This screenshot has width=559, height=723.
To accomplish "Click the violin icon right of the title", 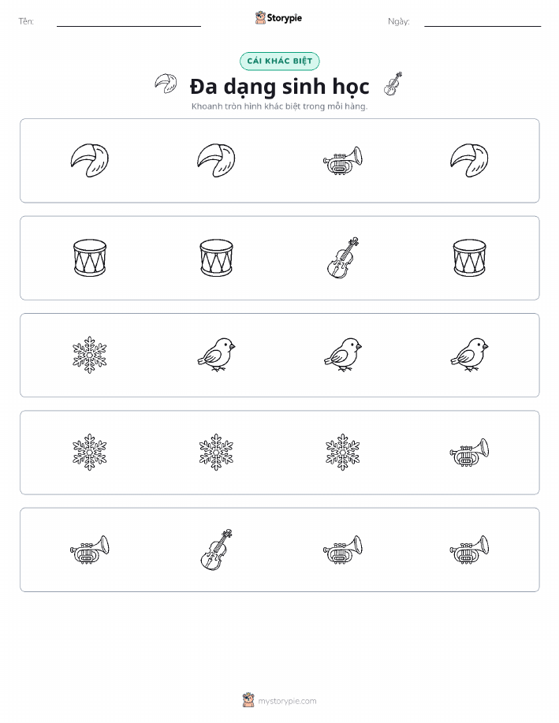I will coord(393,84).
